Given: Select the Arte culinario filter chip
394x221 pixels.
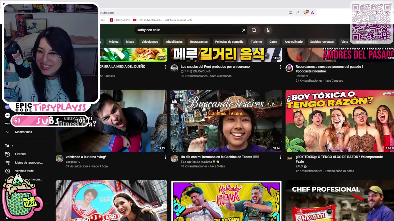Looking at the screenshot, I should [294, 42].
